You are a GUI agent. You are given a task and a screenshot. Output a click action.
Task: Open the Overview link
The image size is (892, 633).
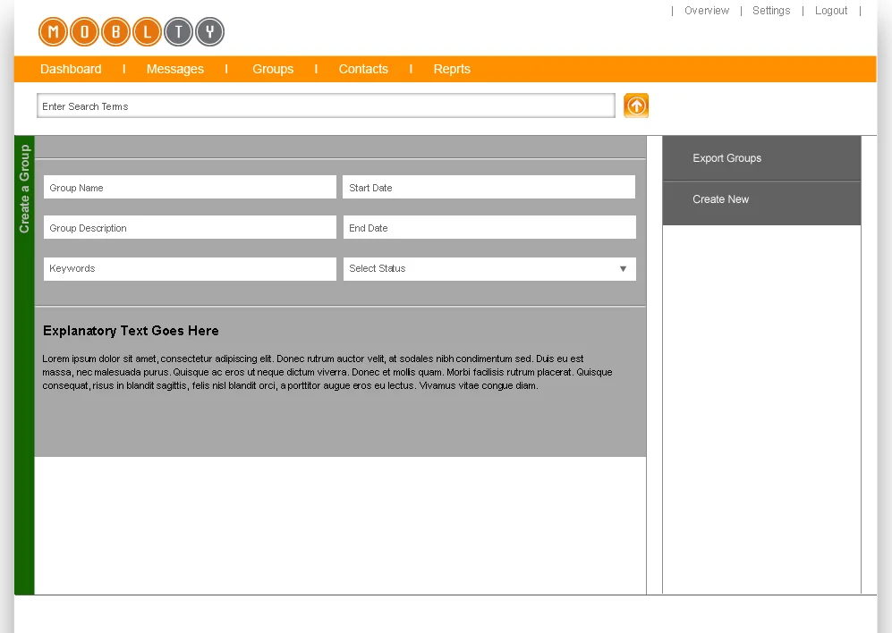coord(707,11)
